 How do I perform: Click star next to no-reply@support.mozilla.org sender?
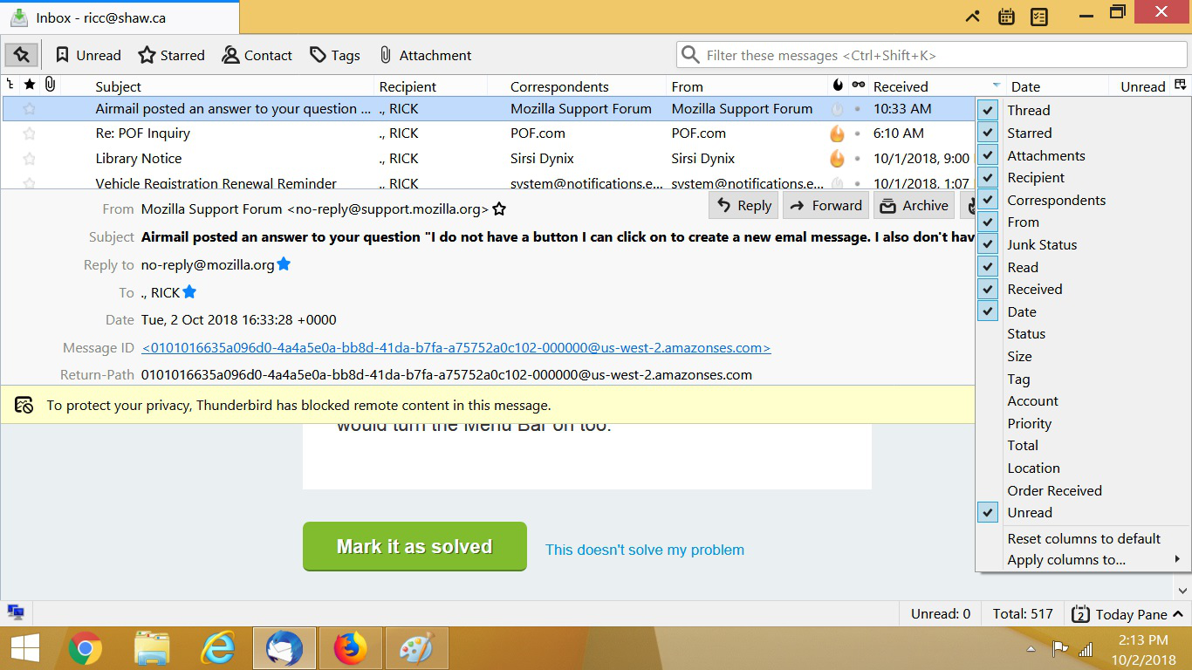[499, 209]
